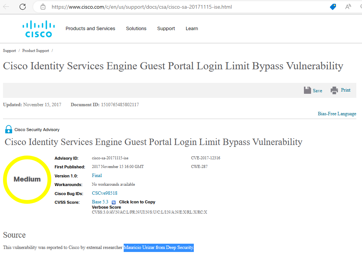Click CWE-287 text

tap(199, 167)
